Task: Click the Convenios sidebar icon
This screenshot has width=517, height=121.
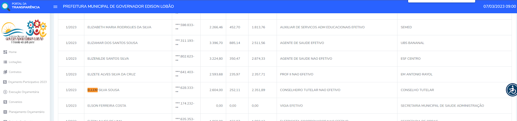Action: click(5, 102)
